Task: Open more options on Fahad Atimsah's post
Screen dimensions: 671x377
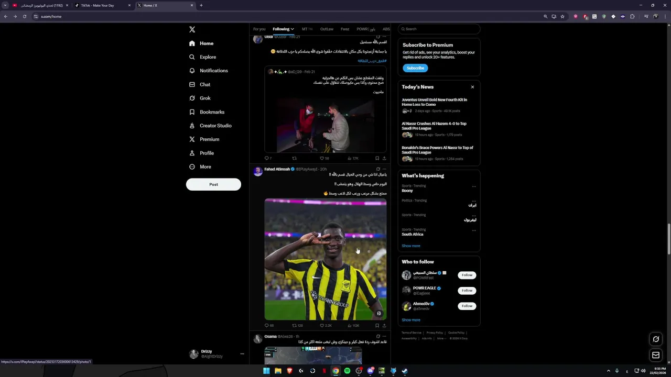Action: tap(384, 169)
